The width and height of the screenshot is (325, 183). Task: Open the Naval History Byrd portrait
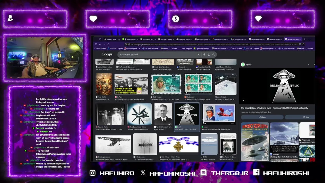[x=163, y=114]
